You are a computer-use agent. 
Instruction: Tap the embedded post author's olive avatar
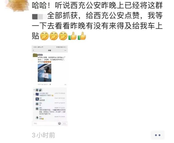[35, 55]
